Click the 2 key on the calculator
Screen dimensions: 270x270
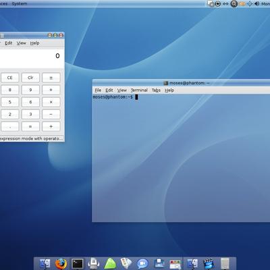click(9, 114)
